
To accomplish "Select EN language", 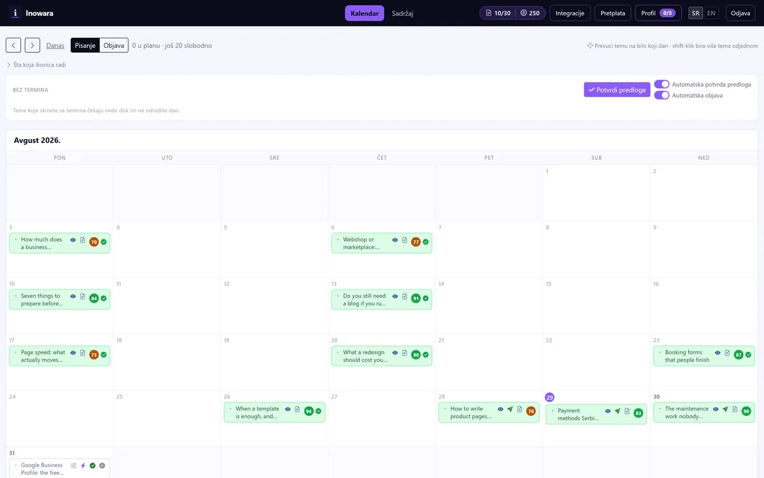I will click(711, 13).
